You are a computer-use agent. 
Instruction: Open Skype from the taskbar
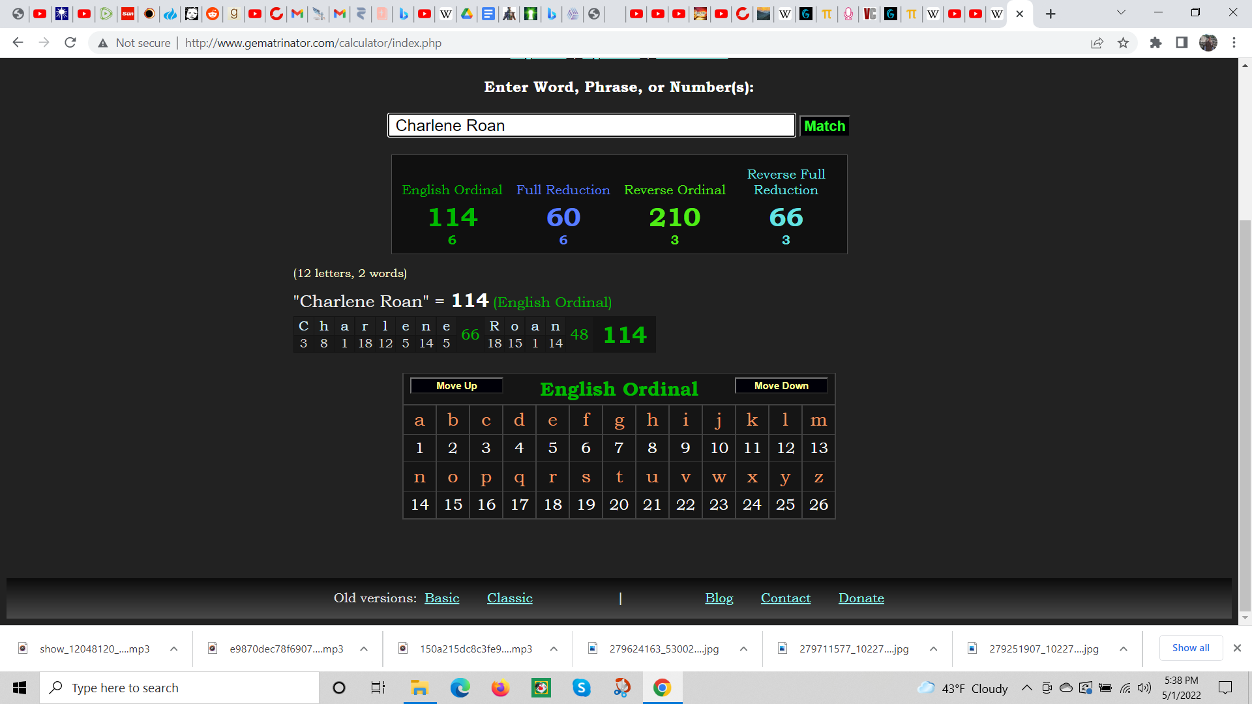(581, 688)
